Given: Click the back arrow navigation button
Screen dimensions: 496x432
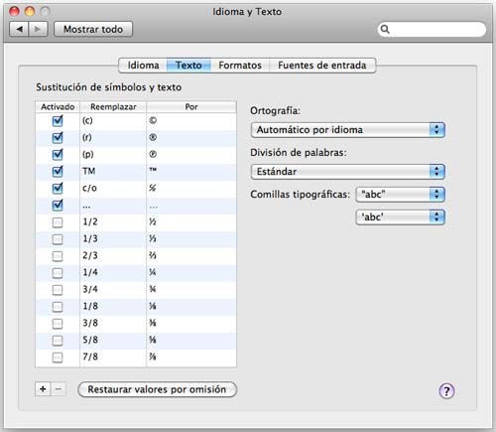Looking at the screenshot, I should click(19, 29).
